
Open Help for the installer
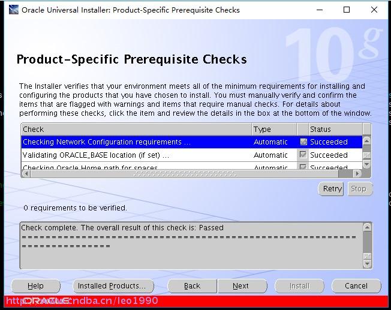point(35,286)
